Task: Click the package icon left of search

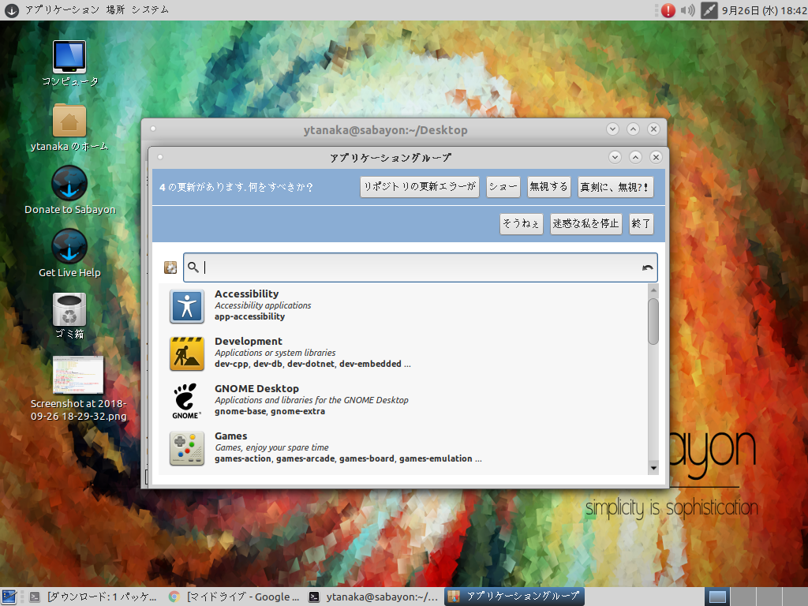Action: pyautogui.click(x=170, y=268)
